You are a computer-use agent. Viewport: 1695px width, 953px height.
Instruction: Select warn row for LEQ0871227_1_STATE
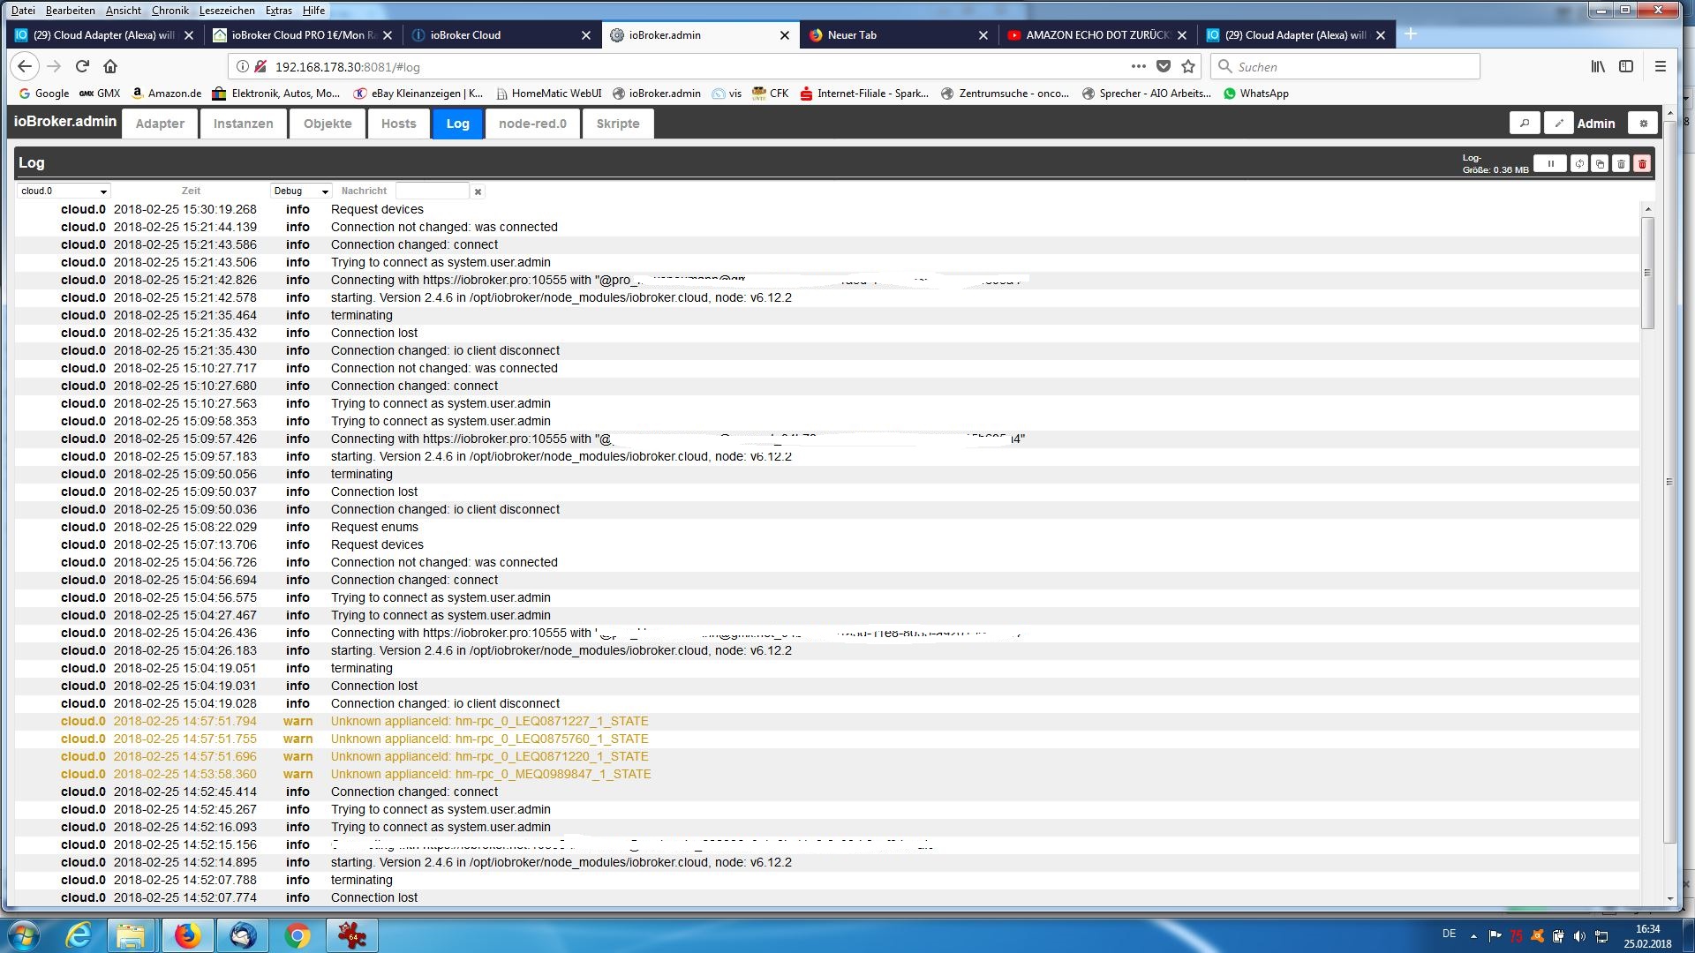826,721
